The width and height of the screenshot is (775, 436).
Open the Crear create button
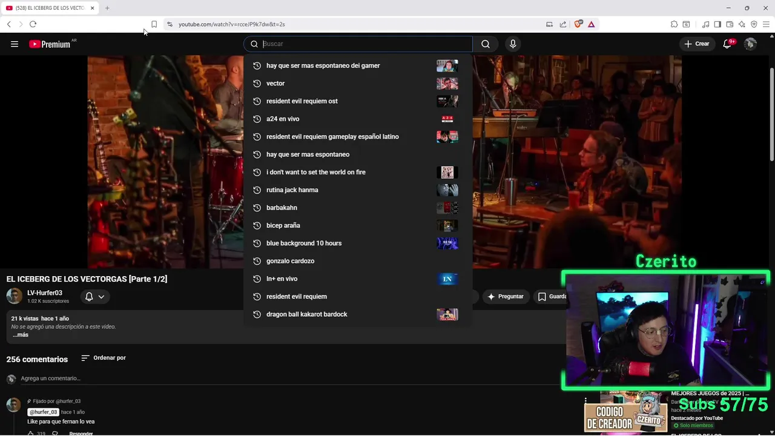(696, 44)
